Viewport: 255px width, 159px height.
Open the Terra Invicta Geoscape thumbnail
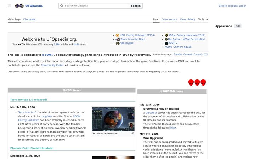[113, 119]
